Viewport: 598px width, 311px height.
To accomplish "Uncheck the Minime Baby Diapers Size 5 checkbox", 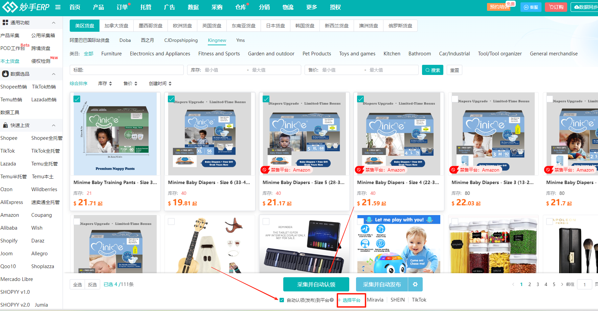I will [266, 99].
